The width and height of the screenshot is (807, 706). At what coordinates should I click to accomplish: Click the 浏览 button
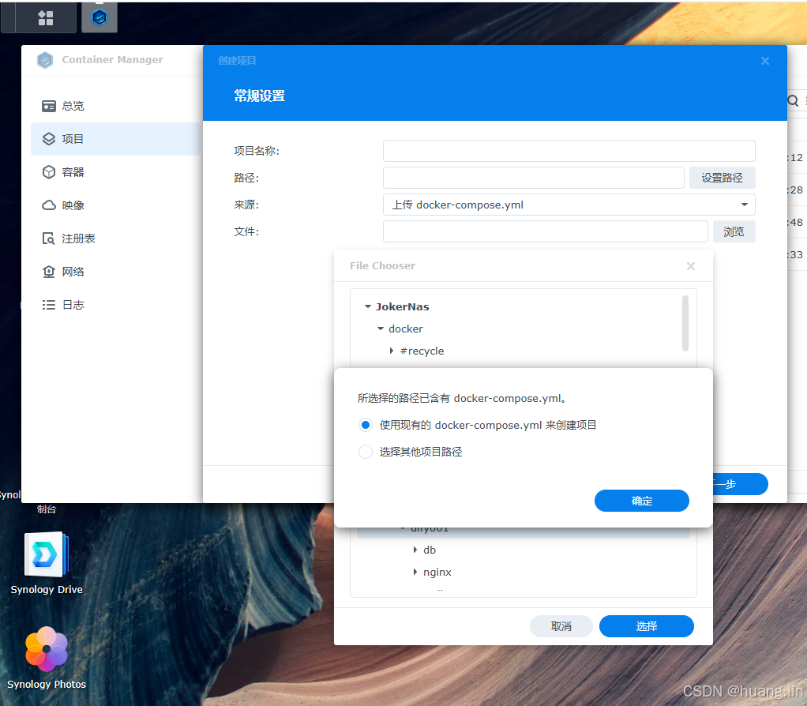[x=734, y=231]
